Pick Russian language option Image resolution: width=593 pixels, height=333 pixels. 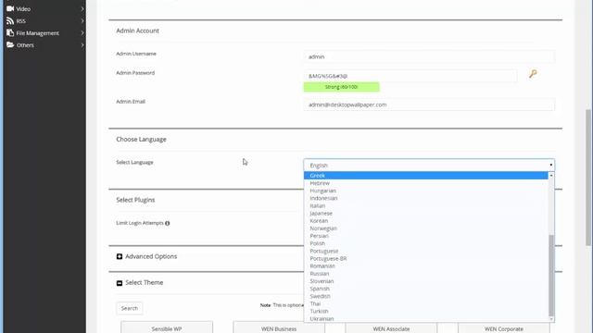coord(426,274)
